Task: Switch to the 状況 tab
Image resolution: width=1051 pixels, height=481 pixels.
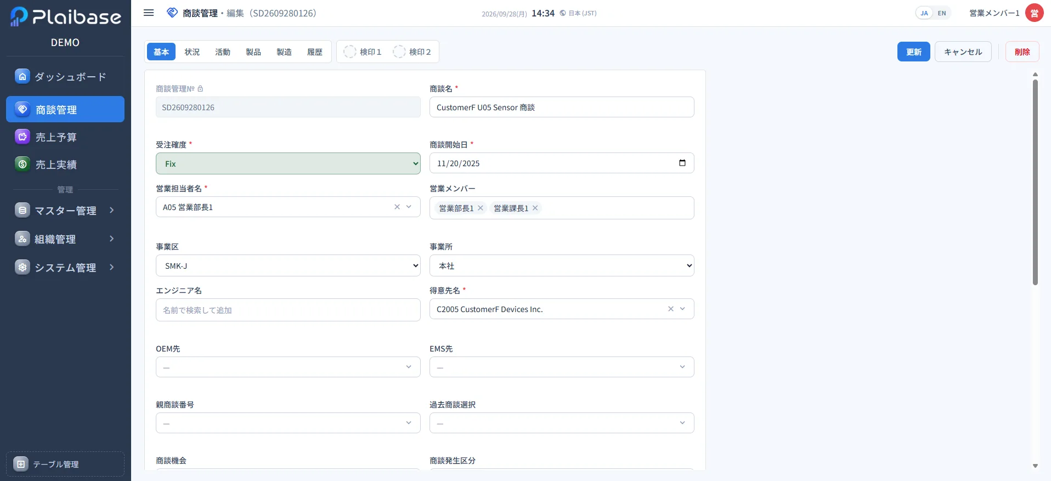Action: [x=192, y=52]
